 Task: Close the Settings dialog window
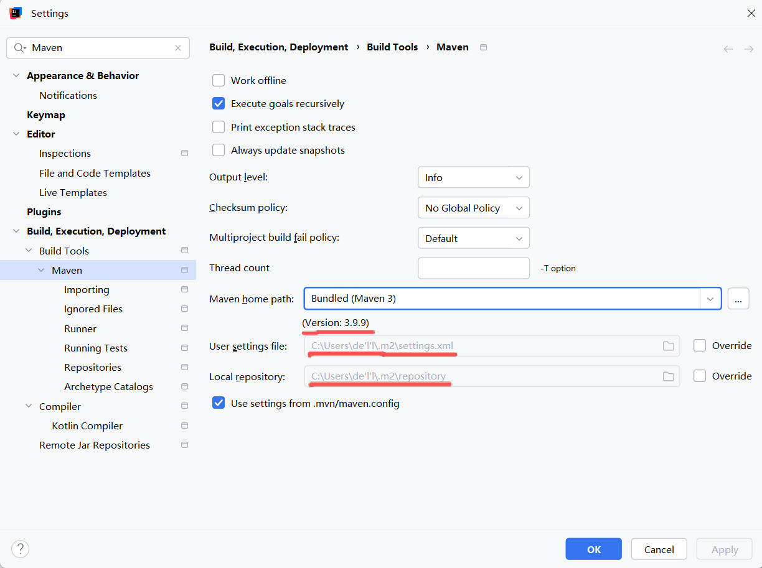pyautogui.click(x=751, y=13)
